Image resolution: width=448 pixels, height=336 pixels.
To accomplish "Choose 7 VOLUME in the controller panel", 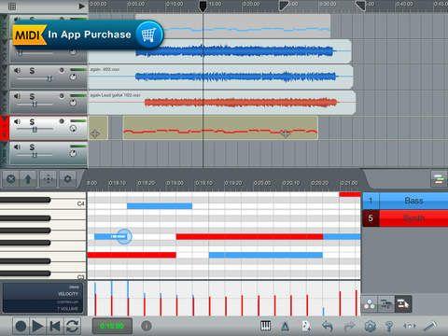I will [x=67, y=309].
